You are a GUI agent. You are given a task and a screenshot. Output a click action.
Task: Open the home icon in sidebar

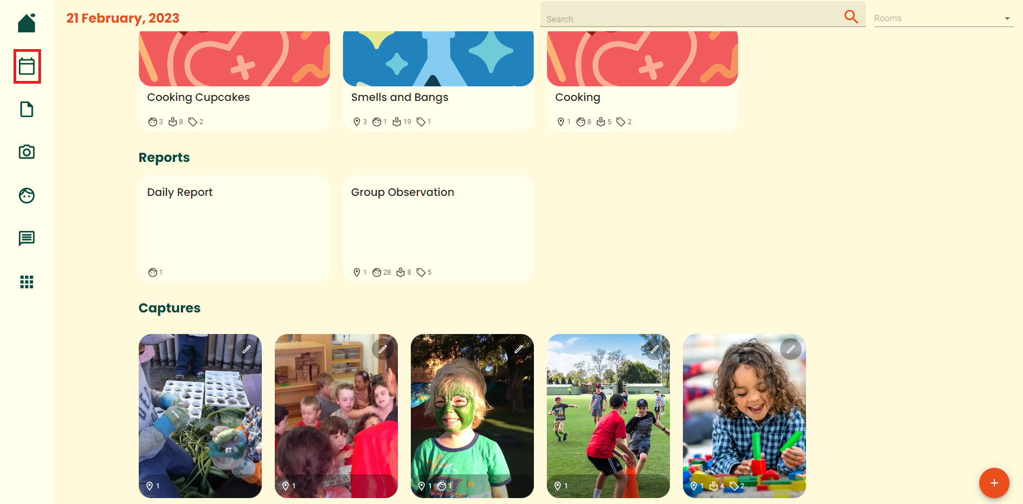26,23
